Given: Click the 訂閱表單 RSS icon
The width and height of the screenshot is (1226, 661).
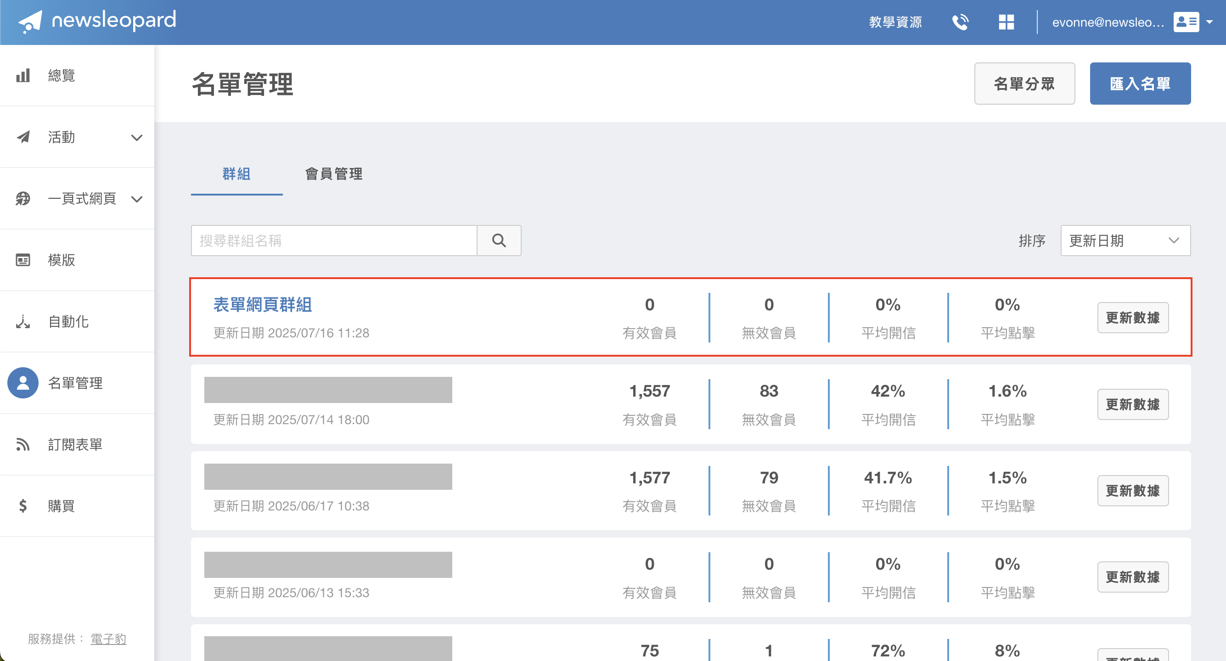Looking at the screenshot, I should click(23, 444).
